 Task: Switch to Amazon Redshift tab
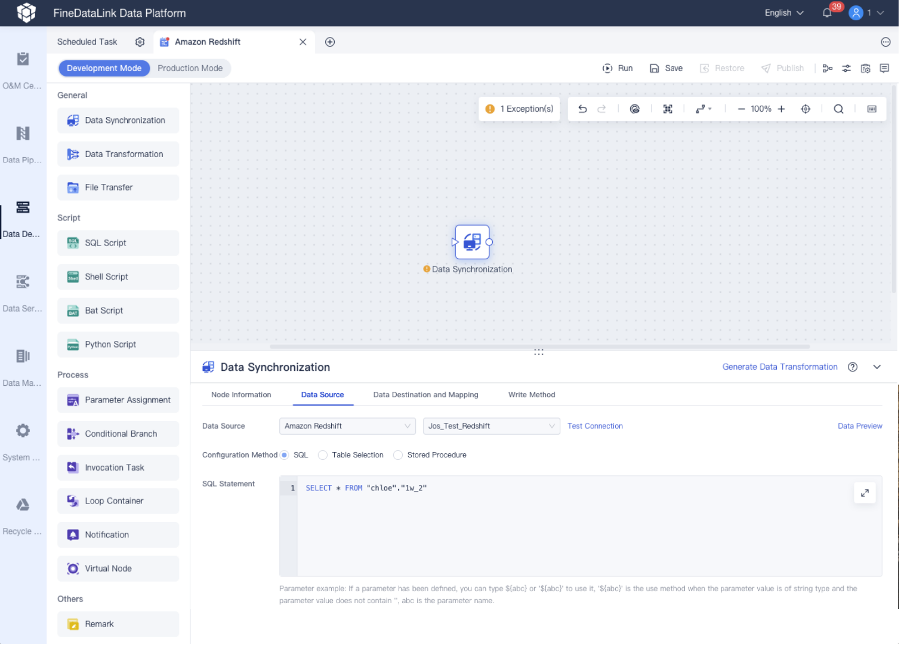point(208,42)
